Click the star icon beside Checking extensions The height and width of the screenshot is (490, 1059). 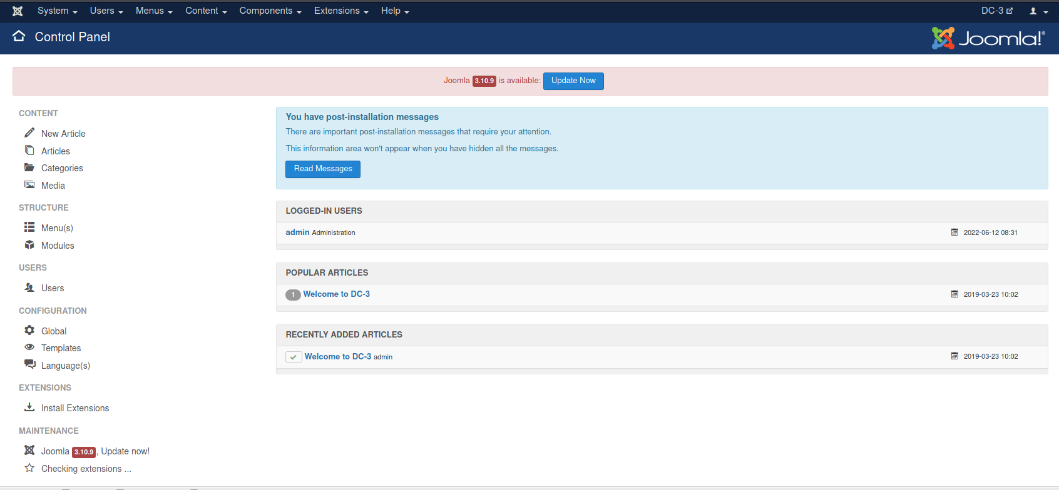click(x=29, y=467)
